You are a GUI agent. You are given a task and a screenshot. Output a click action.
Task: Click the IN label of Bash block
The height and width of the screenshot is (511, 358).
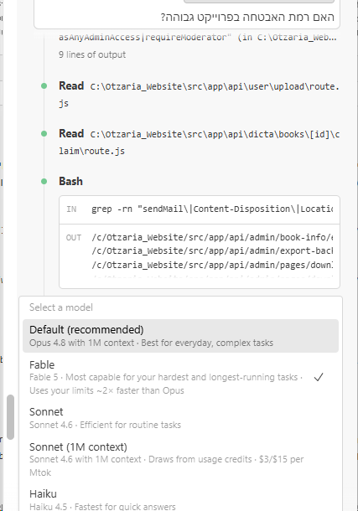[x=71, y=209]
